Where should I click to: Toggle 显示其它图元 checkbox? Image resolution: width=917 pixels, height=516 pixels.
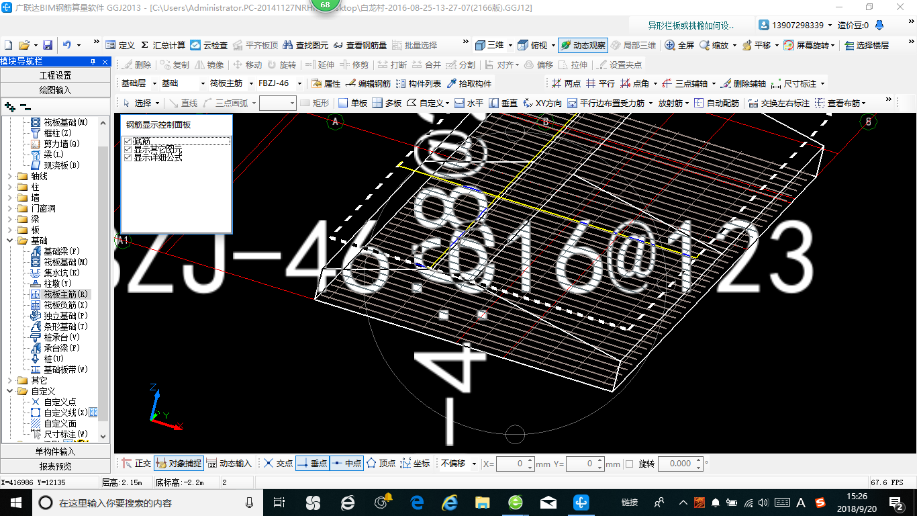pos(128,149)
